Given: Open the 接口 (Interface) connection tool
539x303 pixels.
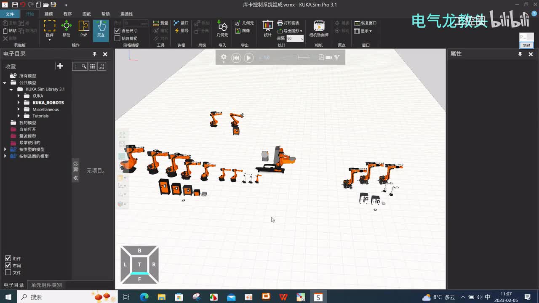Looking at the screenshot, I should tap(181, 23).
